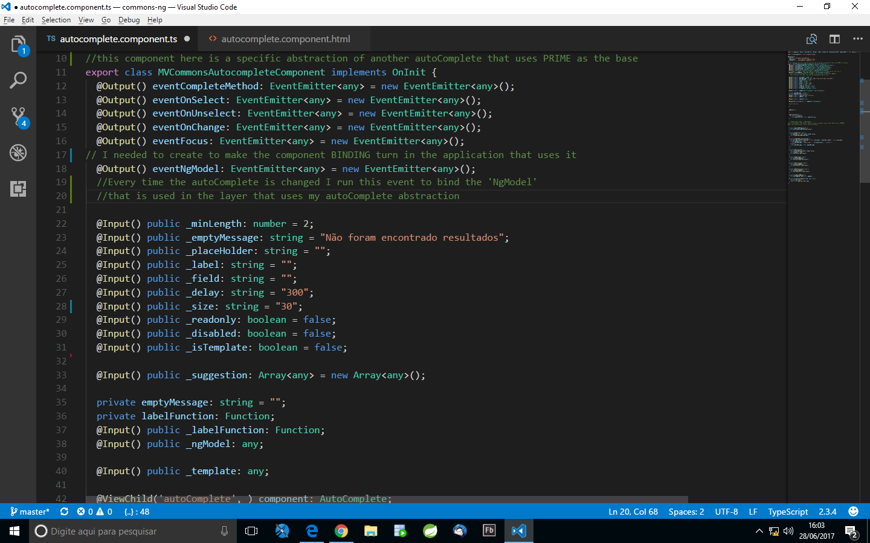Open the Source Control panel showing 4 changes
The height and width of the screenshot is (543, 870).
pos(18,115)
